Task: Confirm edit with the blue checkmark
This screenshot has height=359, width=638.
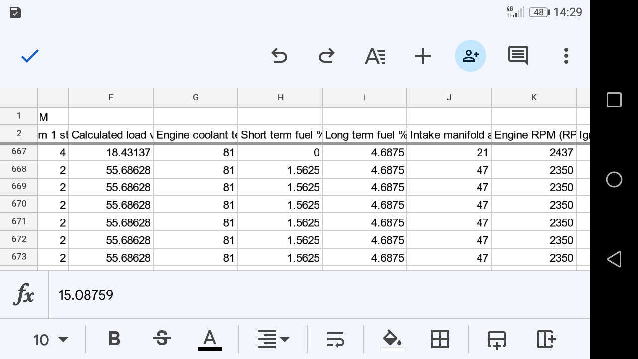Action: click(30, 56)
